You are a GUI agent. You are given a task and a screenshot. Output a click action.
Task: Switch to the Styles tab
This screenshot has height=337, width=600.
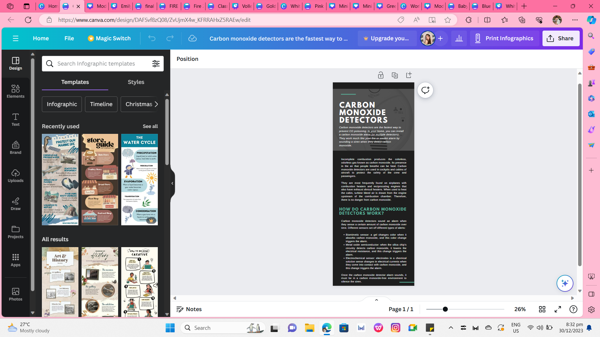(136, 82)
